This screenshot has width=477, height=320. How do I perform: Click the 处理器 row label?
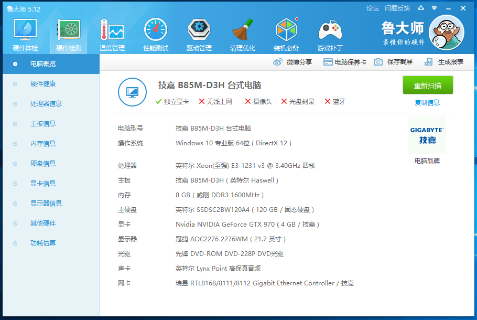coord(127,166)
